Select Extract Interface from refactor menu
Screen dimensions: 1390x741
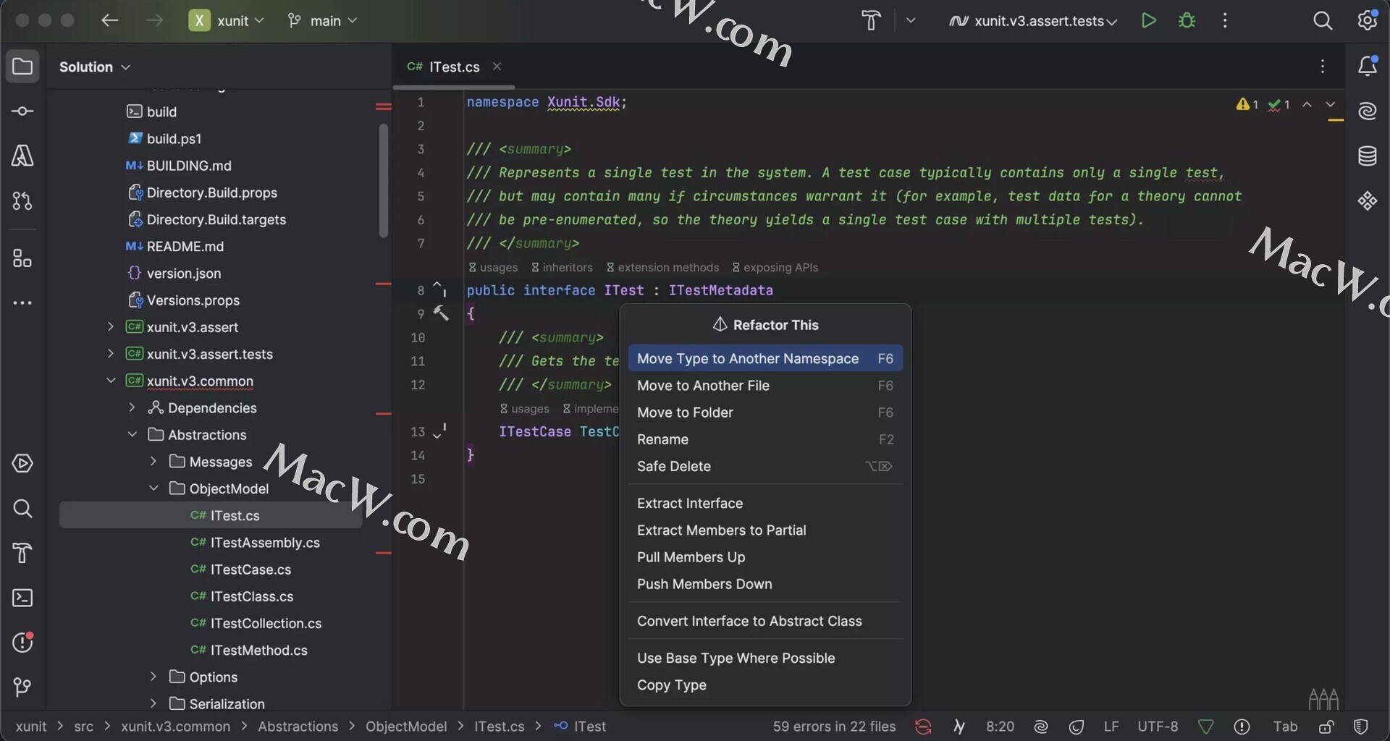pos(689,504)
